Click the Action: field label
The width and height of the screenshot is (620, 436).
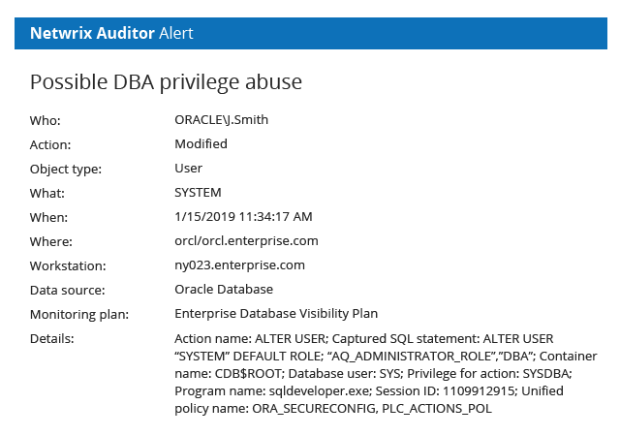(50, 144)
